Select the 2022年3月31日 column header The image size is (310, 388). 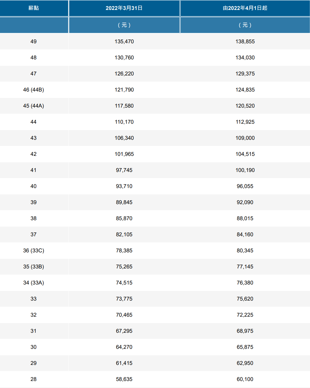pos(124,8)
